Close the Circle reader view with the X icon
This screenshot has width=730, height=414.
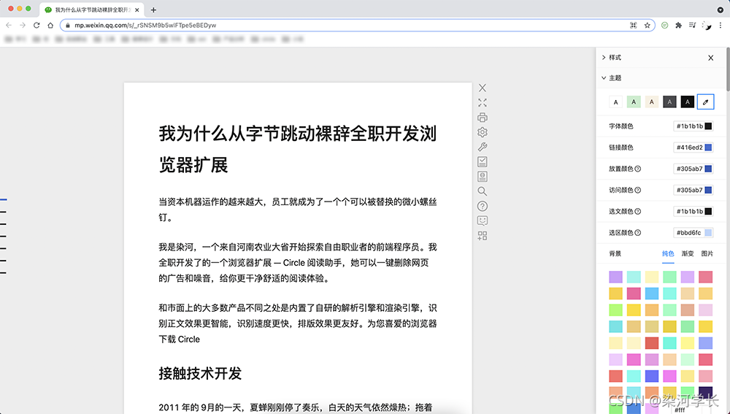coord(483,88)
